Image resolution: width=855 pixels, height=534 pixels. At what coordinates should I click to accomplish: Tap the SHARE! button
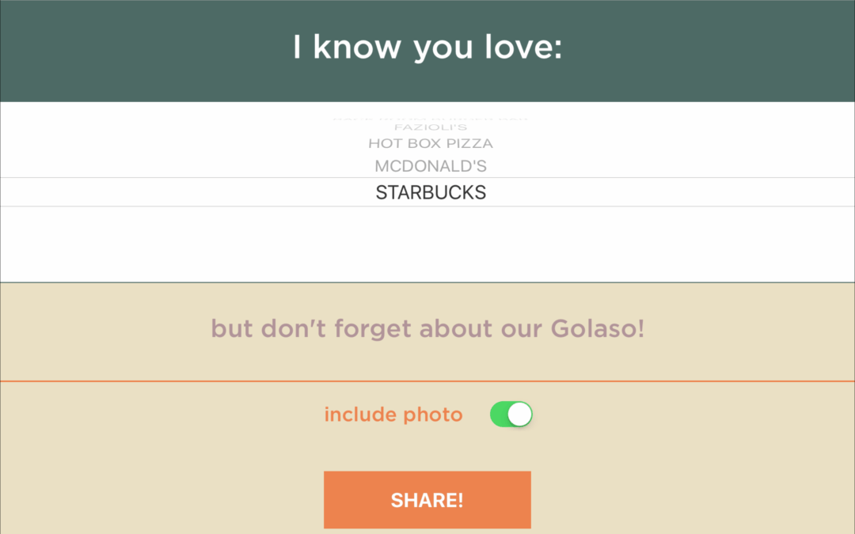(427, 500)
